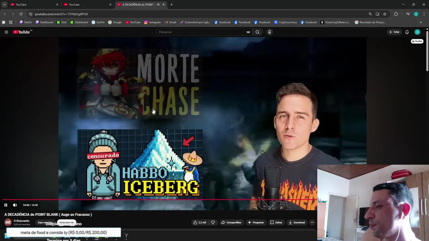429x241 pixels.
Task: Mute the playing tab via its speaker icon
Action: 158,5
